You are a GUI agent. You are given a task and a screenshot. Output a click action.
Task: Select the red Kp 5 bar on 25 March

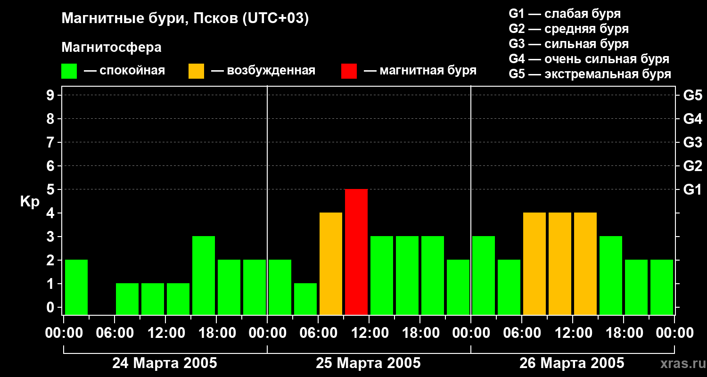point(356,252)
